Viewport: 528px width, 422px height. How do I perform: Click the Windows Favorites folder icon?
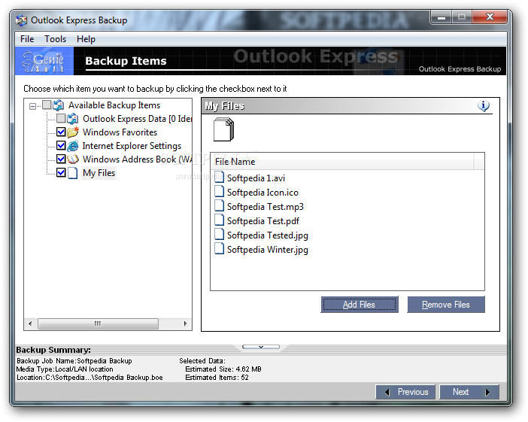[73, 132]
